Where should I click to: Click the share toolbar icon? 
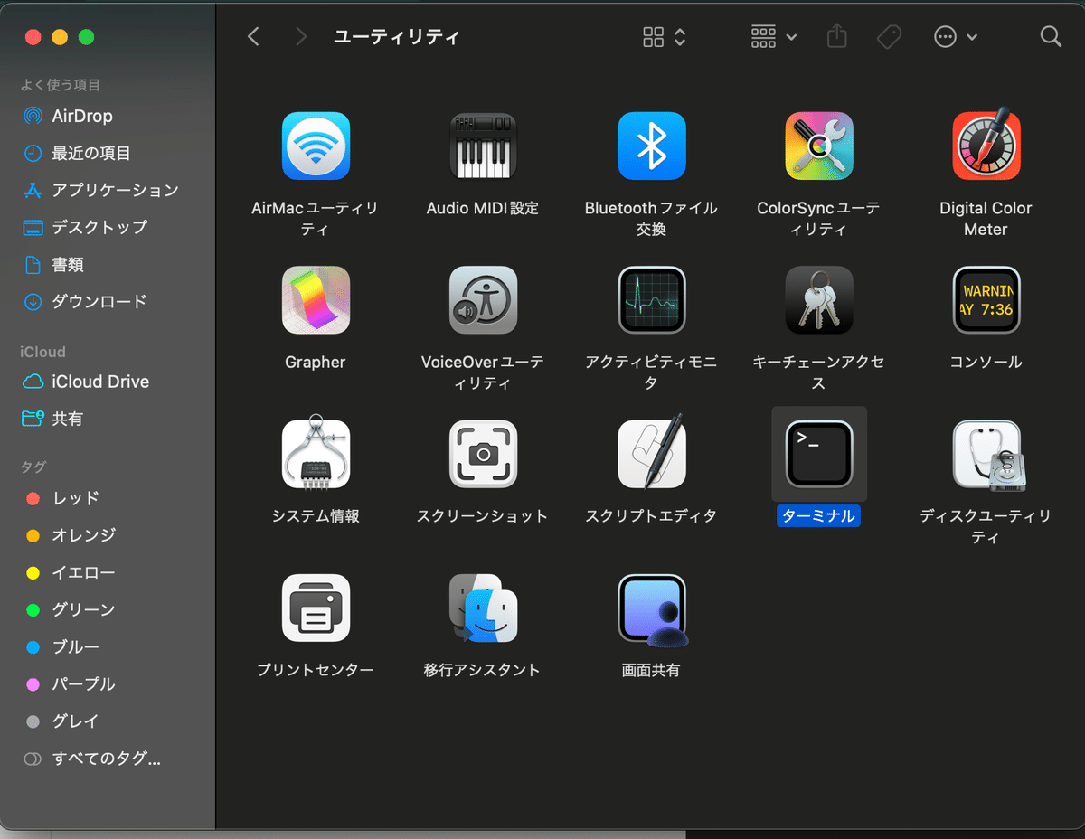pos(837,36)
